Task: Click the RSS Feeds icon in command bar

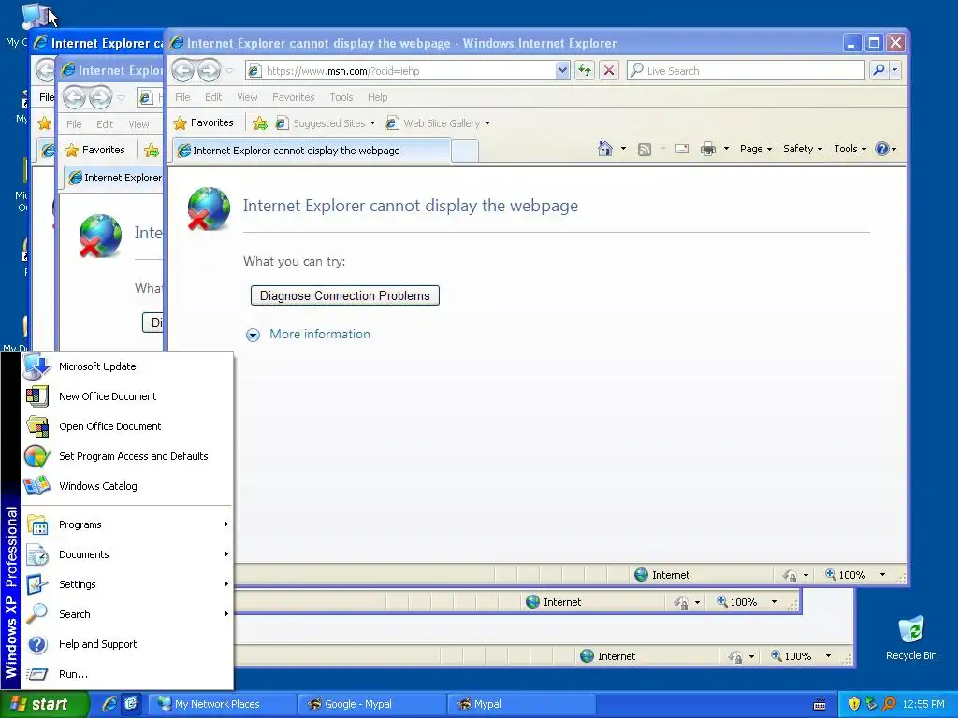Action: pyautogui.click(x=644, y=149)
